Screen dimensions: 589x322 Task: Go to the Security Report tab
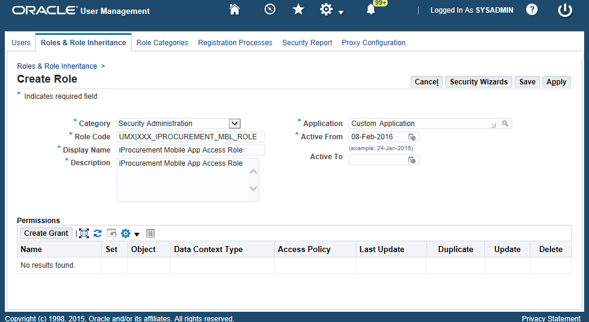click(x=307, y=43)
